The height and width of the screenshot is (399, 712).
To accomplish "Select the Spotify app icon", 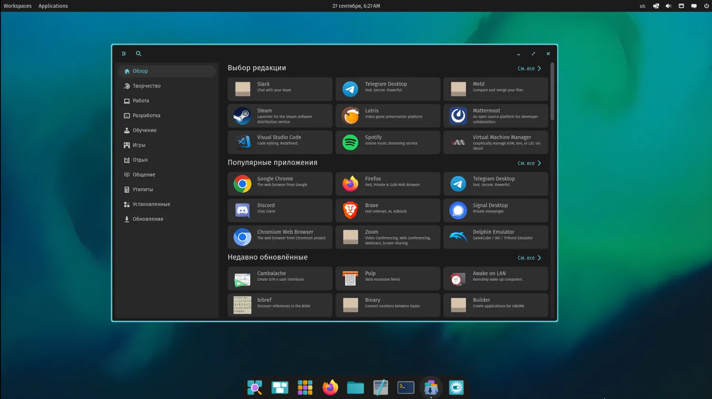I will tap(350, 142).
